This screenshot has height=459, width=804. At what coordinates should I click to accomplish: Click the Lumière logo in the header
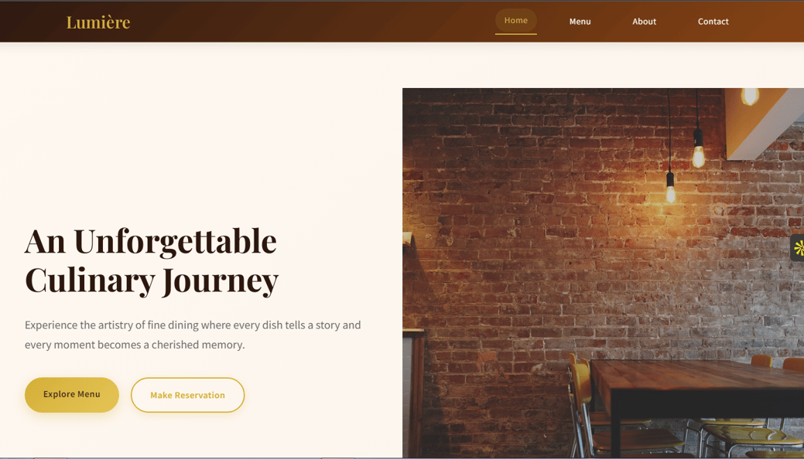click(98, 22)
